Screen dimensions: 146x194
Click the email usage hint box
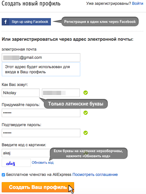[x=41, y=69]
